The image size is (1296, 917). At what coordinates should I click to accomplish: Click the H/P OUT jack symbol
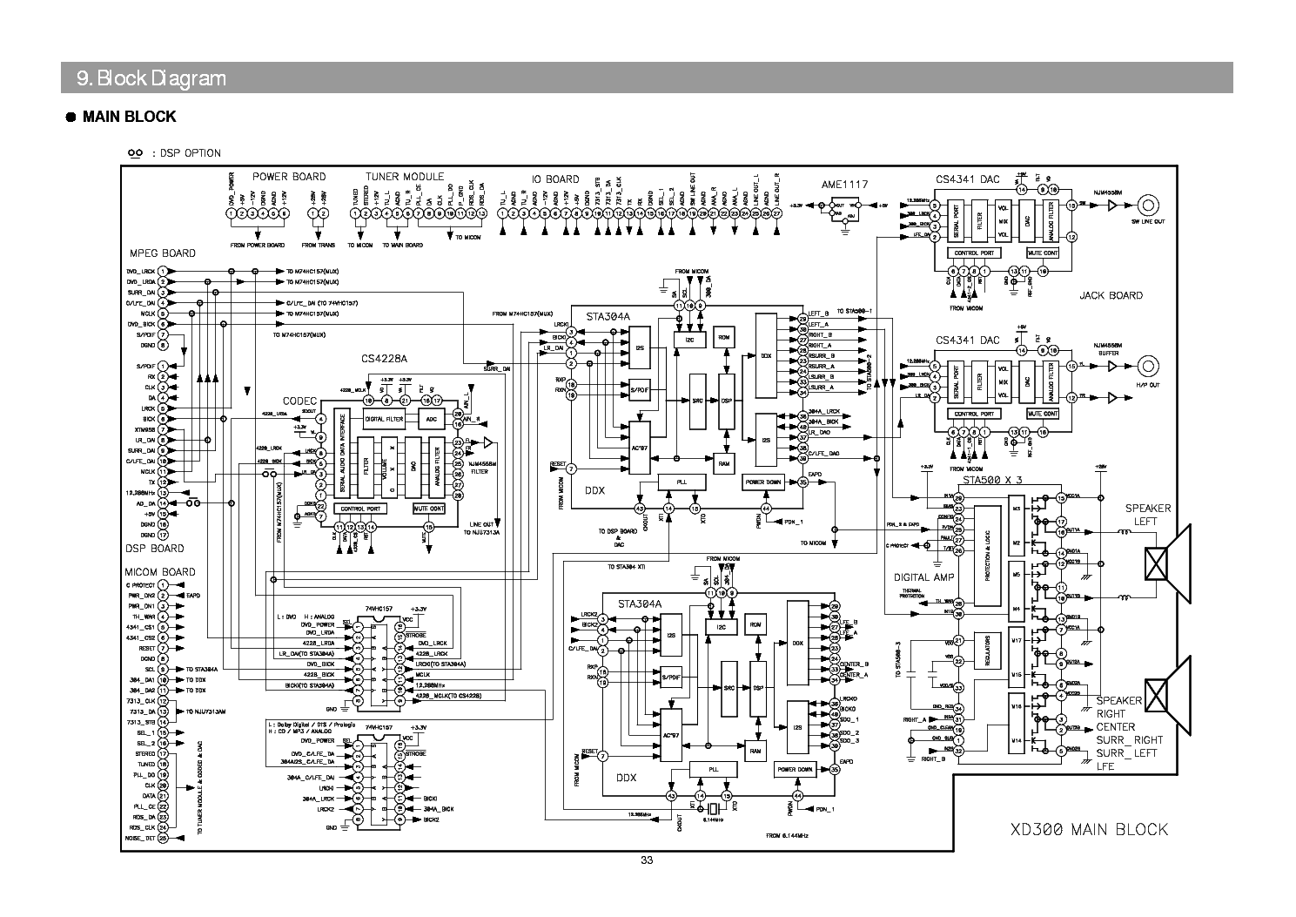pos(1148,367)
